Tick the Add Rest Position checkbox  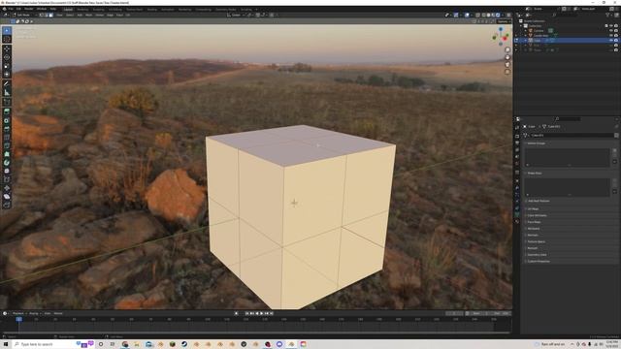[526, 201]
